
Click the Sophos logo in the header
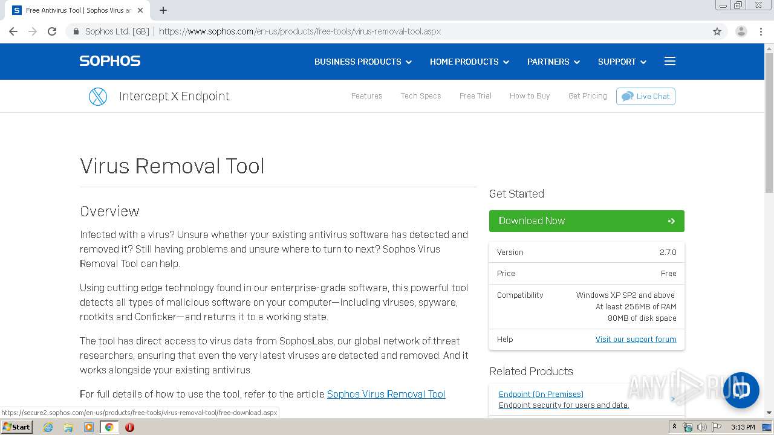point(109,61)
